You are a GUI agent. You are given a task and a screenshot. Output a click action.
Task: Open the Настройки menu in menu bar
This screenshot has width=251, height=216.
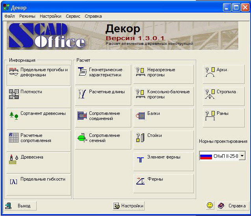coord(50,16)
